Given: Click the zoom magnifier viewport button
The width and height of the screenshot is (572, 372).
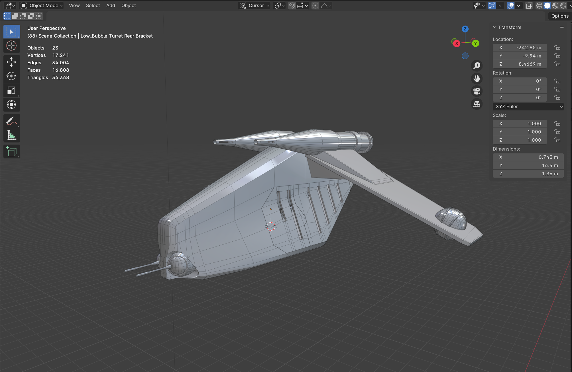Looking at the screenshot, I should (x=477, y=66).
